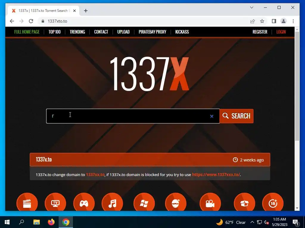This screenshot has width=305, height=228.
Task: Select the 1337x Torrent Search tab
Action: 43,11
